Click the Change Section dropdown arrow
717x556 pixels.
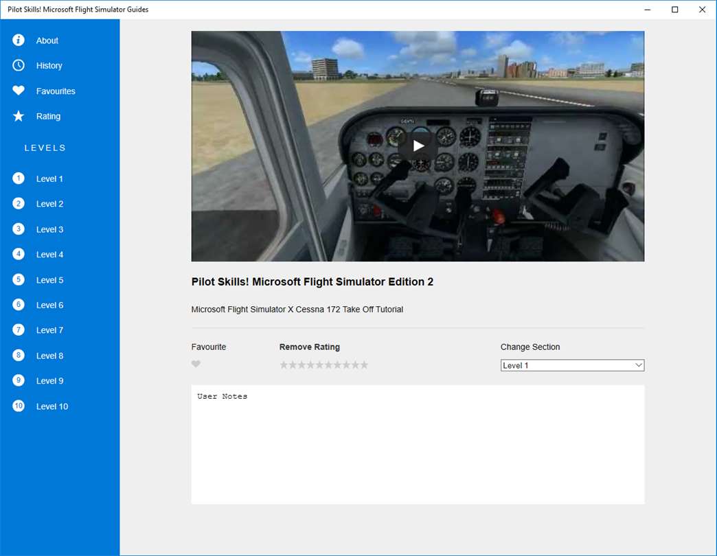pyautogui.click(x=638, y=365)
